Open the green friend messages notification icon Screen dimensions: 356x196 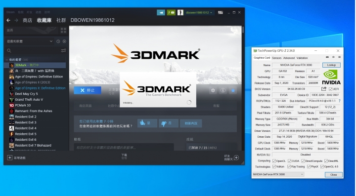[171, 12]
